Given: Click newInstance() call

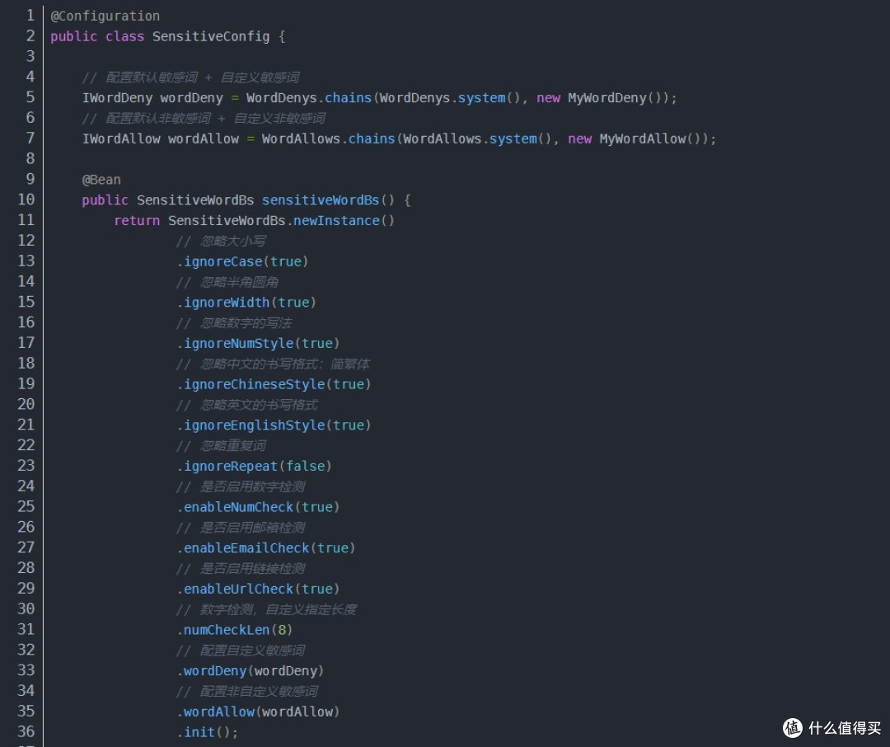Looking at the screenshot, I should coord(344,220).
